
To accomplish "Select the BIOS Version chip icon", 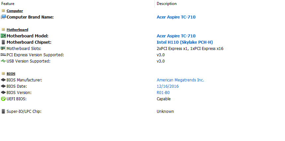I will coord(3,93).
